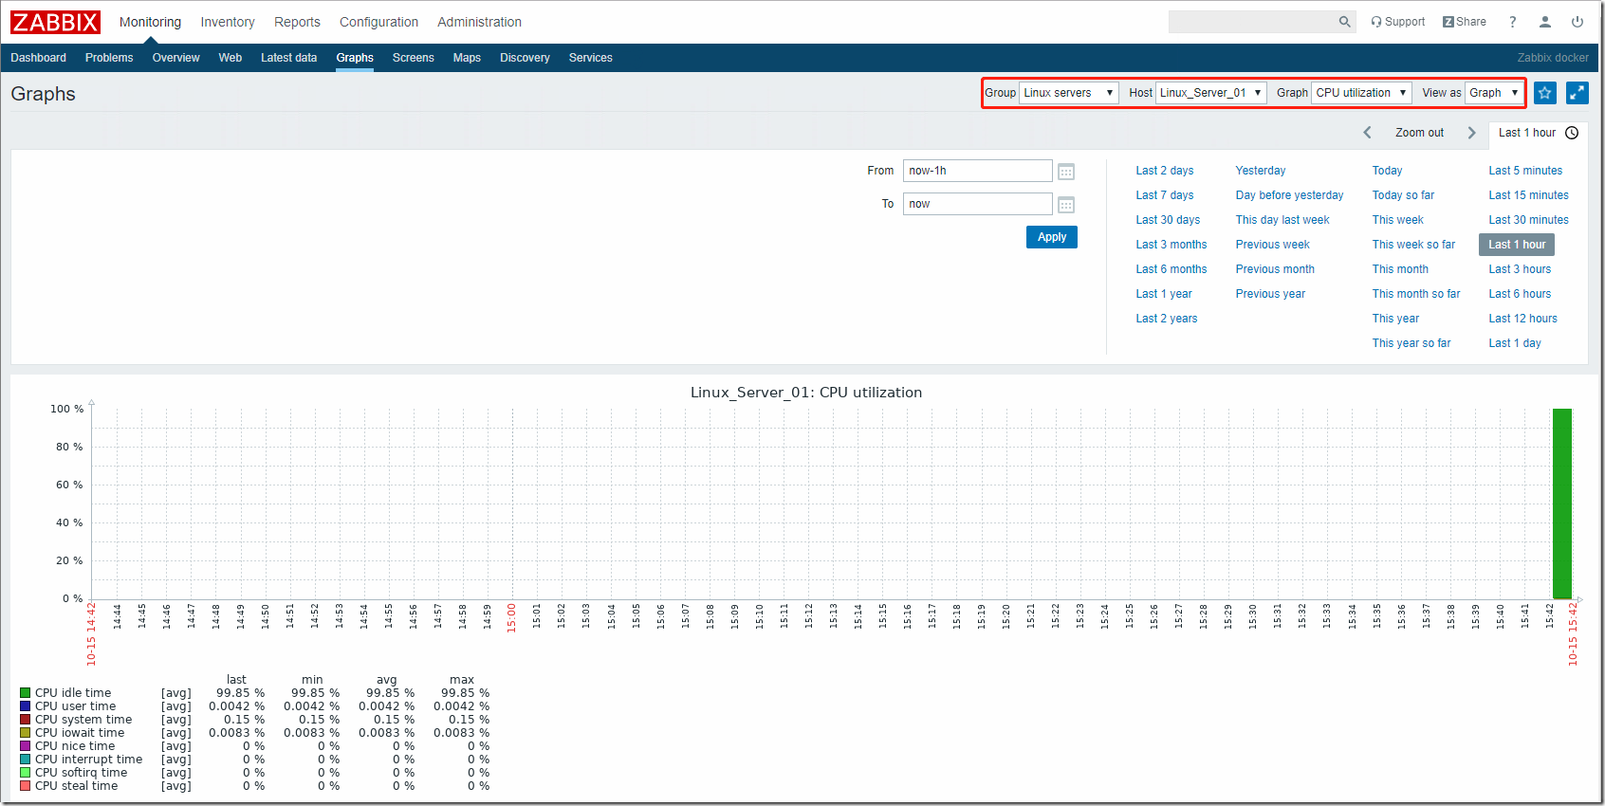Select the Last 7 days range
Viewport: 1605px width, 806px height.
[x=1164, y=195]
